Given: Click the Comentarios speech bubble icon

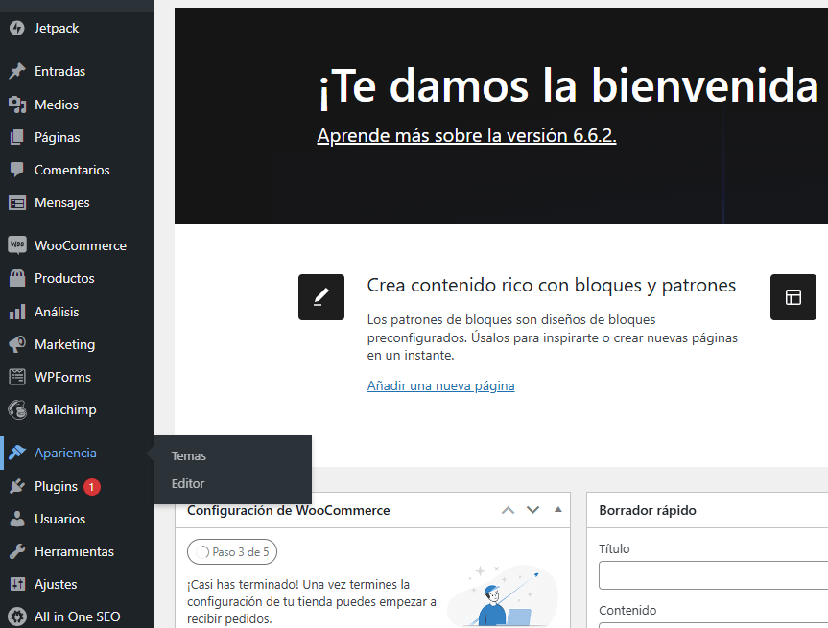Looking at the screenshot, I should [x=17, y=170].
